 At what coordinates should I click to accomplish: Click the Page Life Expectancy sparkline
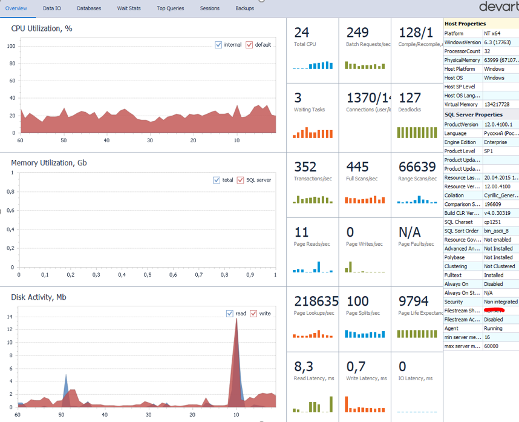click(x=417, y=334)
